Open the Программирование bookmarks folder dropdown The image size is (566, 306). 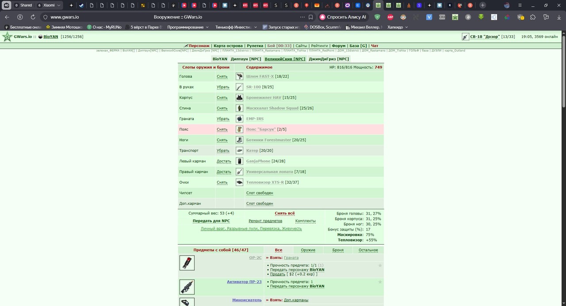188,27
